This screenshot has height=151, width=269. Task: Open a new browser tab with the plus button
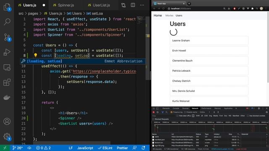coord(189,4)
